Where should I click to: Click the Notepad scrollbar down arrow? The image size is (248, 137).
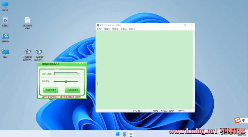pos(194,108)
